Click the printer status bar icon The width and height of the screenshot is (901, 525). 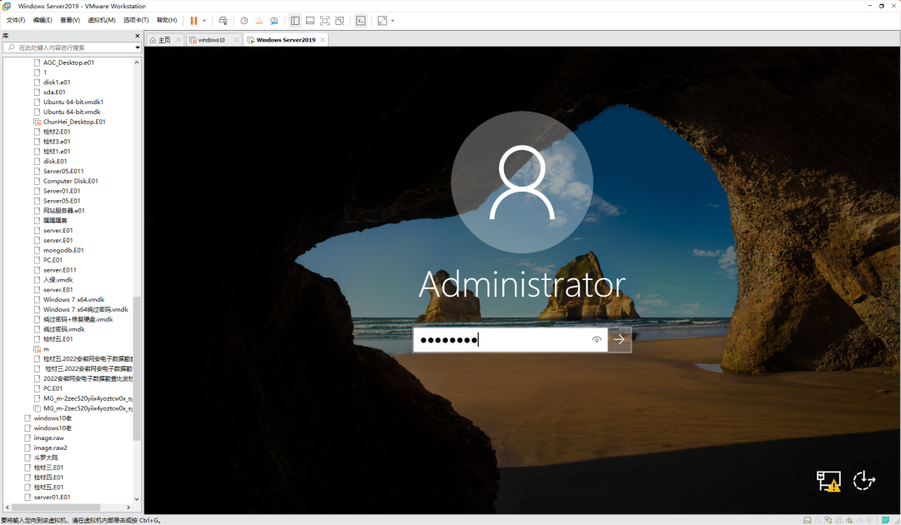[x=838, y=520]
